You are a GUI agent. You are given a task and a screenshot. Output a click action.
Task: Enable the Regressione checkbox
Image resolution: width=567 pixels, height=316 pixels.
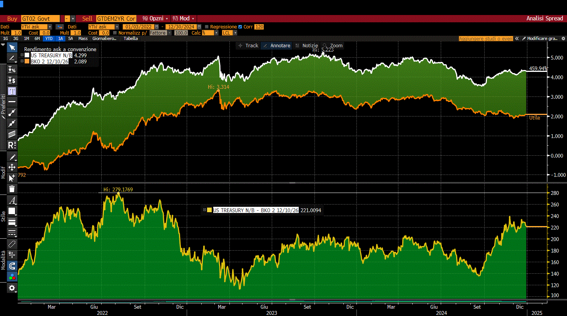[x=207, y=27]
